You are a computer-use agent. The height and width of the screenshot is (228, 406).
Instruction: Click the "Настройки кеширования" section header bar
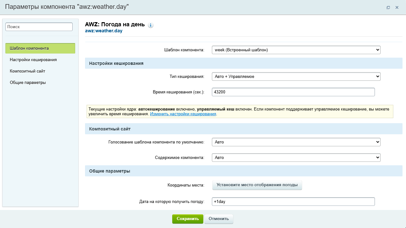pos(243,63)
